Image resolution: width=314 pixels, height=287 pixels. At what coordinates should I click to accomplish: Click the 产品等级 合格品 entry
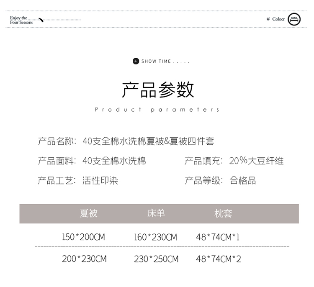220,180
